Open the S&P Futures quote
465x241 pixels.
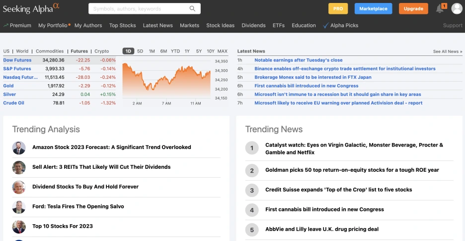point(17,68)
